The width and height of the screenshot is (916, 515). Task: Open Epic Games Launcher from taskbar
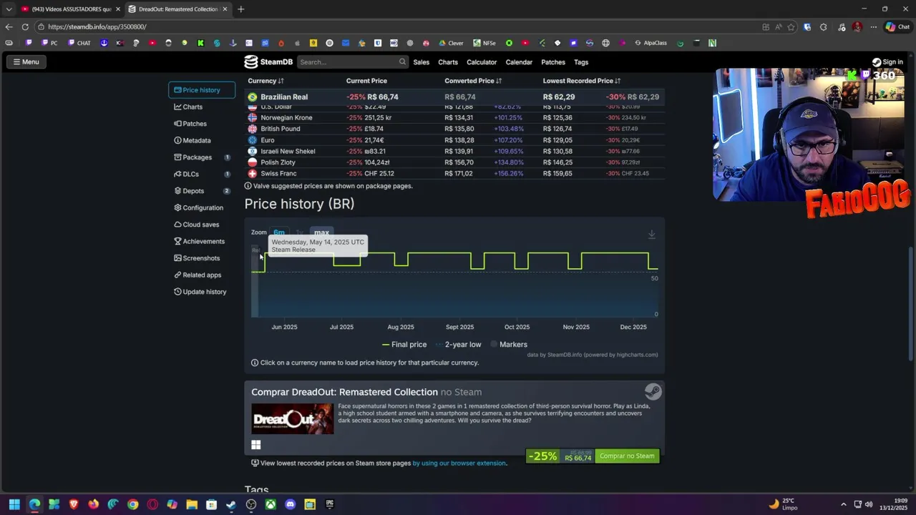329,504
